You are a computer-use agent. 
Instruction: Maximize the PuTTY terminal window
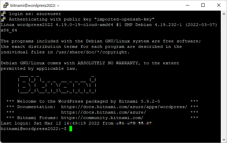203,5
